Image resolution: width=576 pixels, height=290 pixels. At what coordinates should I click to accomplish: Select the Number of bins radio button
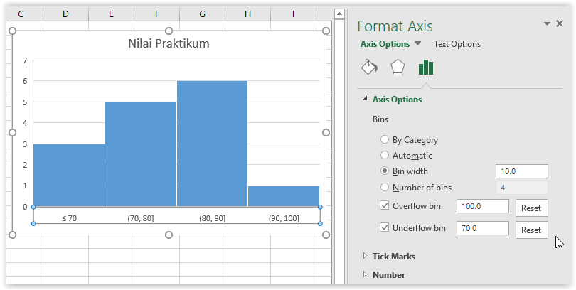click(x=384, y=187)
